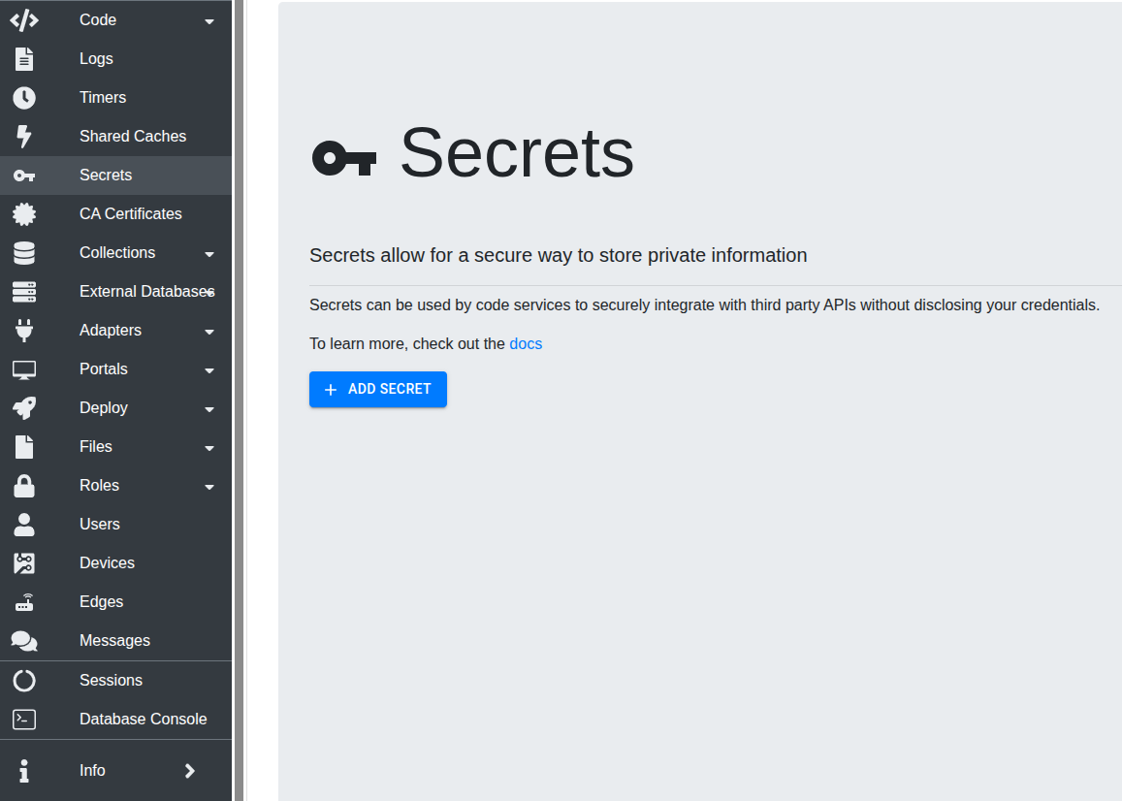
Task: Select the Shared Caches lightning icon
Action: pyautogui.click(x=24, y=137)
